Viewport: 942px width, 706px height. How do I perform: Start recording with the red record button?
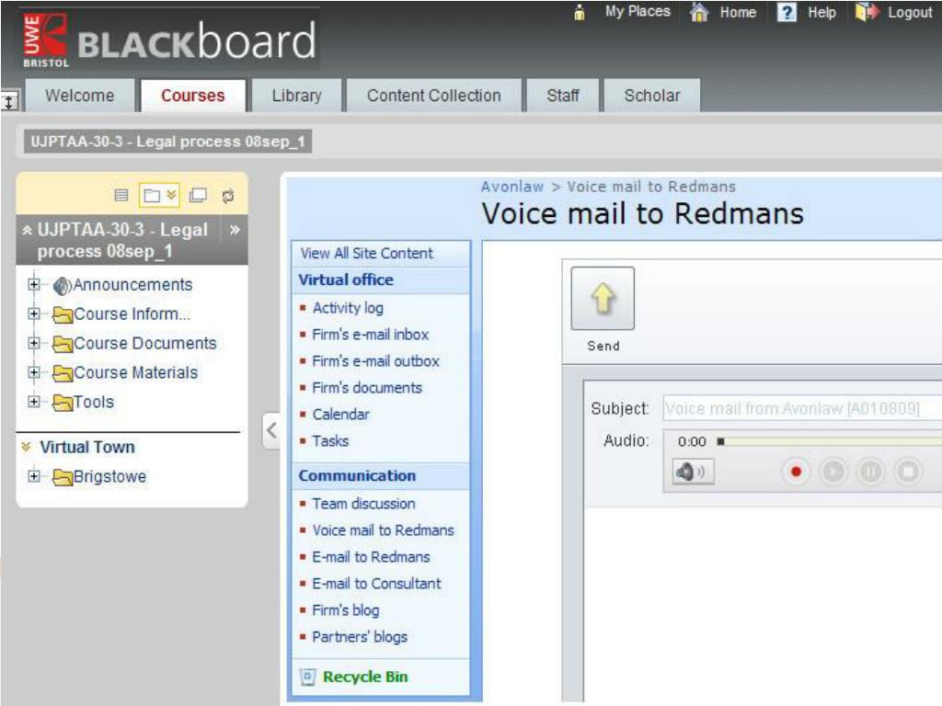[x=796, y=472]
